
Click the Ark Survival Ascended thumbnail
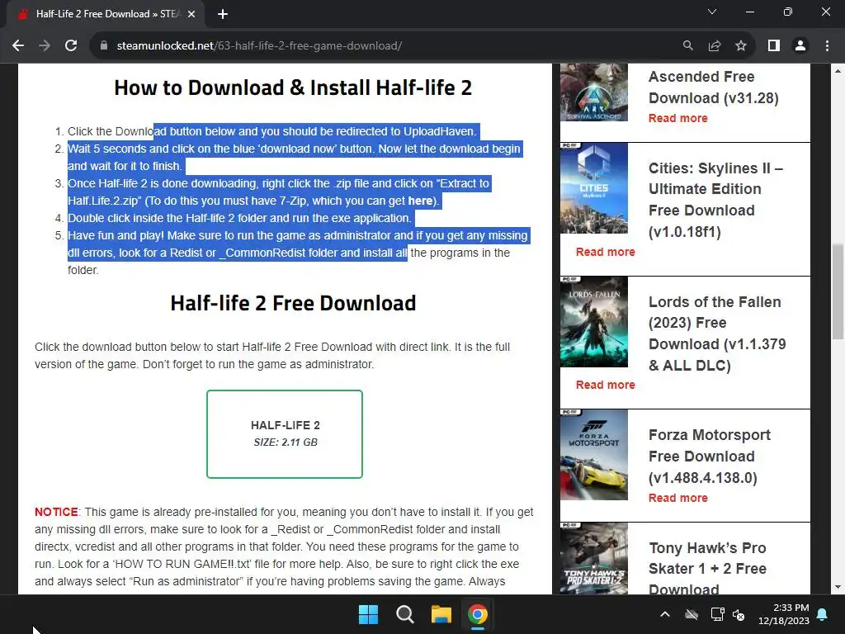coord(594,92)
